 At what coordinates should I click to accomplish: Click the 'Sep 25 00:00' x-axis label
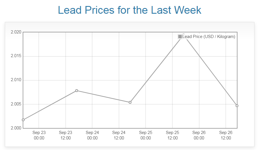(146, 135)
